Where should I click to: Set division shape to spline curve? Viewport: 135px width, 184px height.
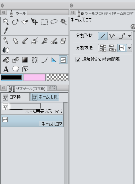pyautogui.click(x=122, y=36)
